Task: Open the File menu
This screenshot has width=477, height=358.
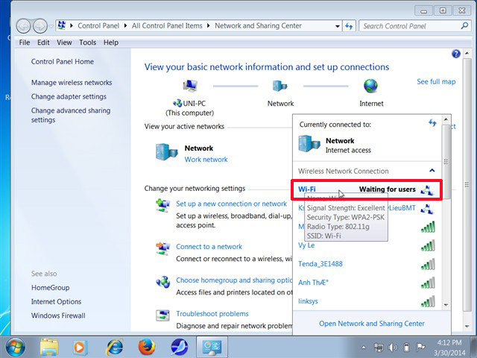Action: tap(25, 43)
